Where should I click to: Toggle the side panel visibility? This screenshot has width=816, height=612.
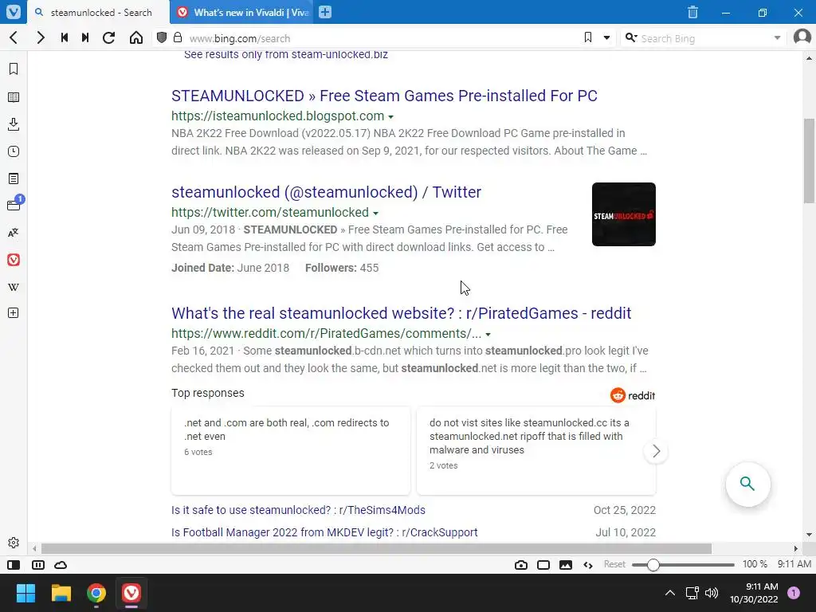14,565
